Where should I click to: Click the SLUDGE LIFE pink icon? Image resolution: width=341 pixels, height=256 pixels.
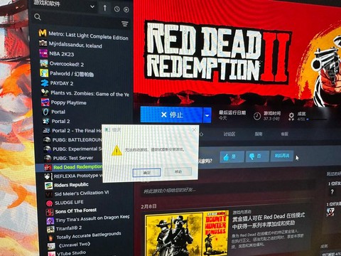click(49, 203)
